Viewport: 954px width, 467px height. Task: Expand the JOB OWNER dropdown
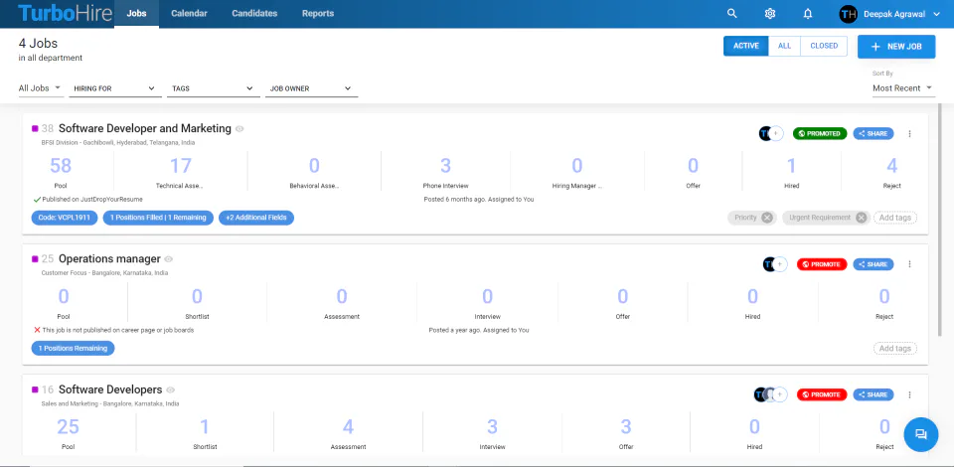click(311, 88)
